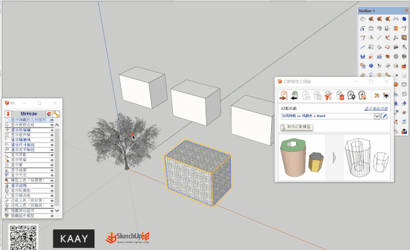This screenshot has width=410, height=250.
Task: Select the 显示文字标注 item in MrHide list
Action: coord(22,150)
